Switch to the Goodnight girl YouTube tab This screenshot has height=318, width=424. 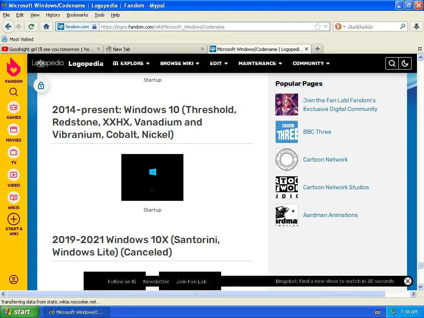point(51,49)
